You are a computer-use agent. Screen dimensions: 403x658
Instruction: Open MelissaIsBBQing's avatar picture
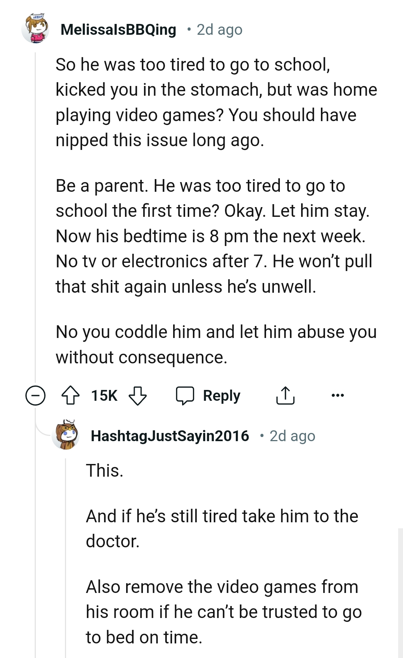pos(35,29)
